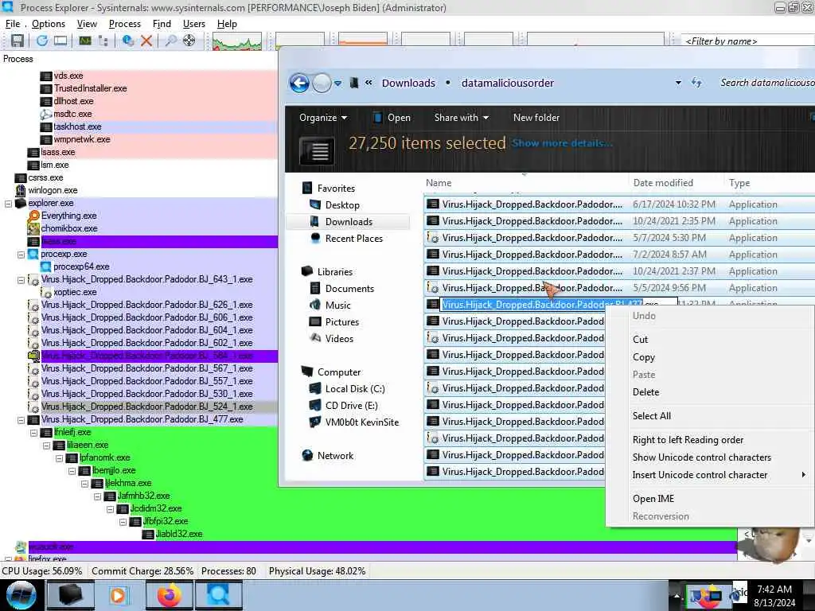The height and width of the screenshot is (611, 815).
Task: Click the Search datamaliciousorder box
Action: pos(766,83)
